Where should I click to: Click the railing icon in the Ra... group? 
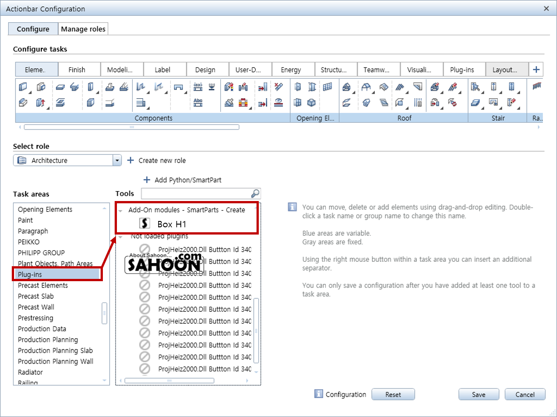point(537,86)
